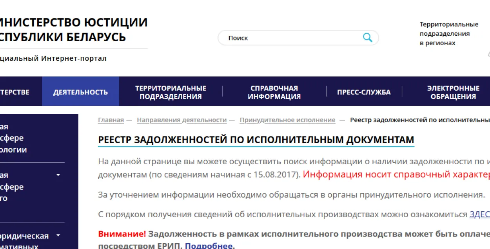Go to the Пресс-служба section
The height and width of the screenshot is (249, 490).
tap(363, 92)
